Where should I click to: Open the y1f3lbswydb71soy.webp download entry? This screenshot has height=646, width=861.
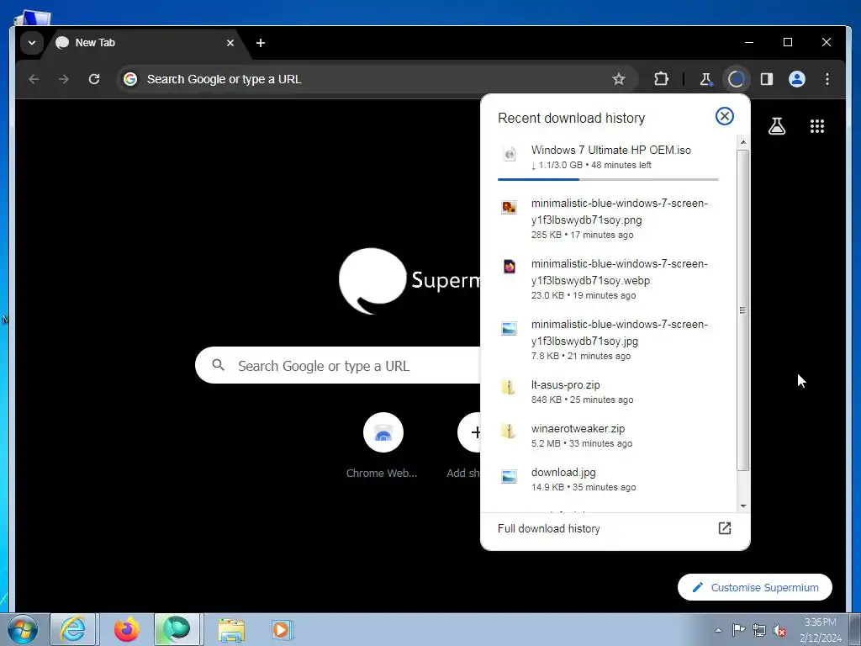point(608,278)
